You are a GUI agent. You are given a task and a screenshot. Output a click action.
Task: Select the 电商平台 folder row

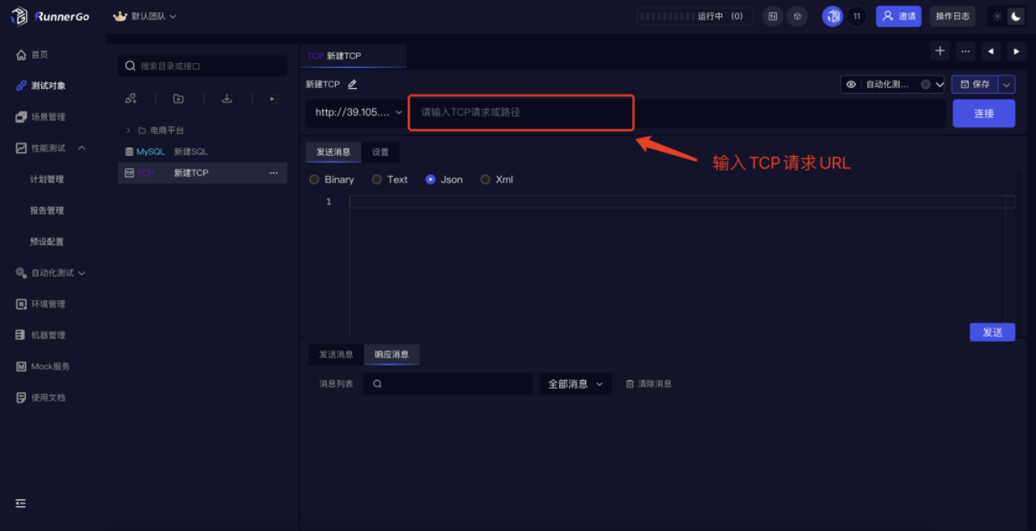(x=202, y=130)
